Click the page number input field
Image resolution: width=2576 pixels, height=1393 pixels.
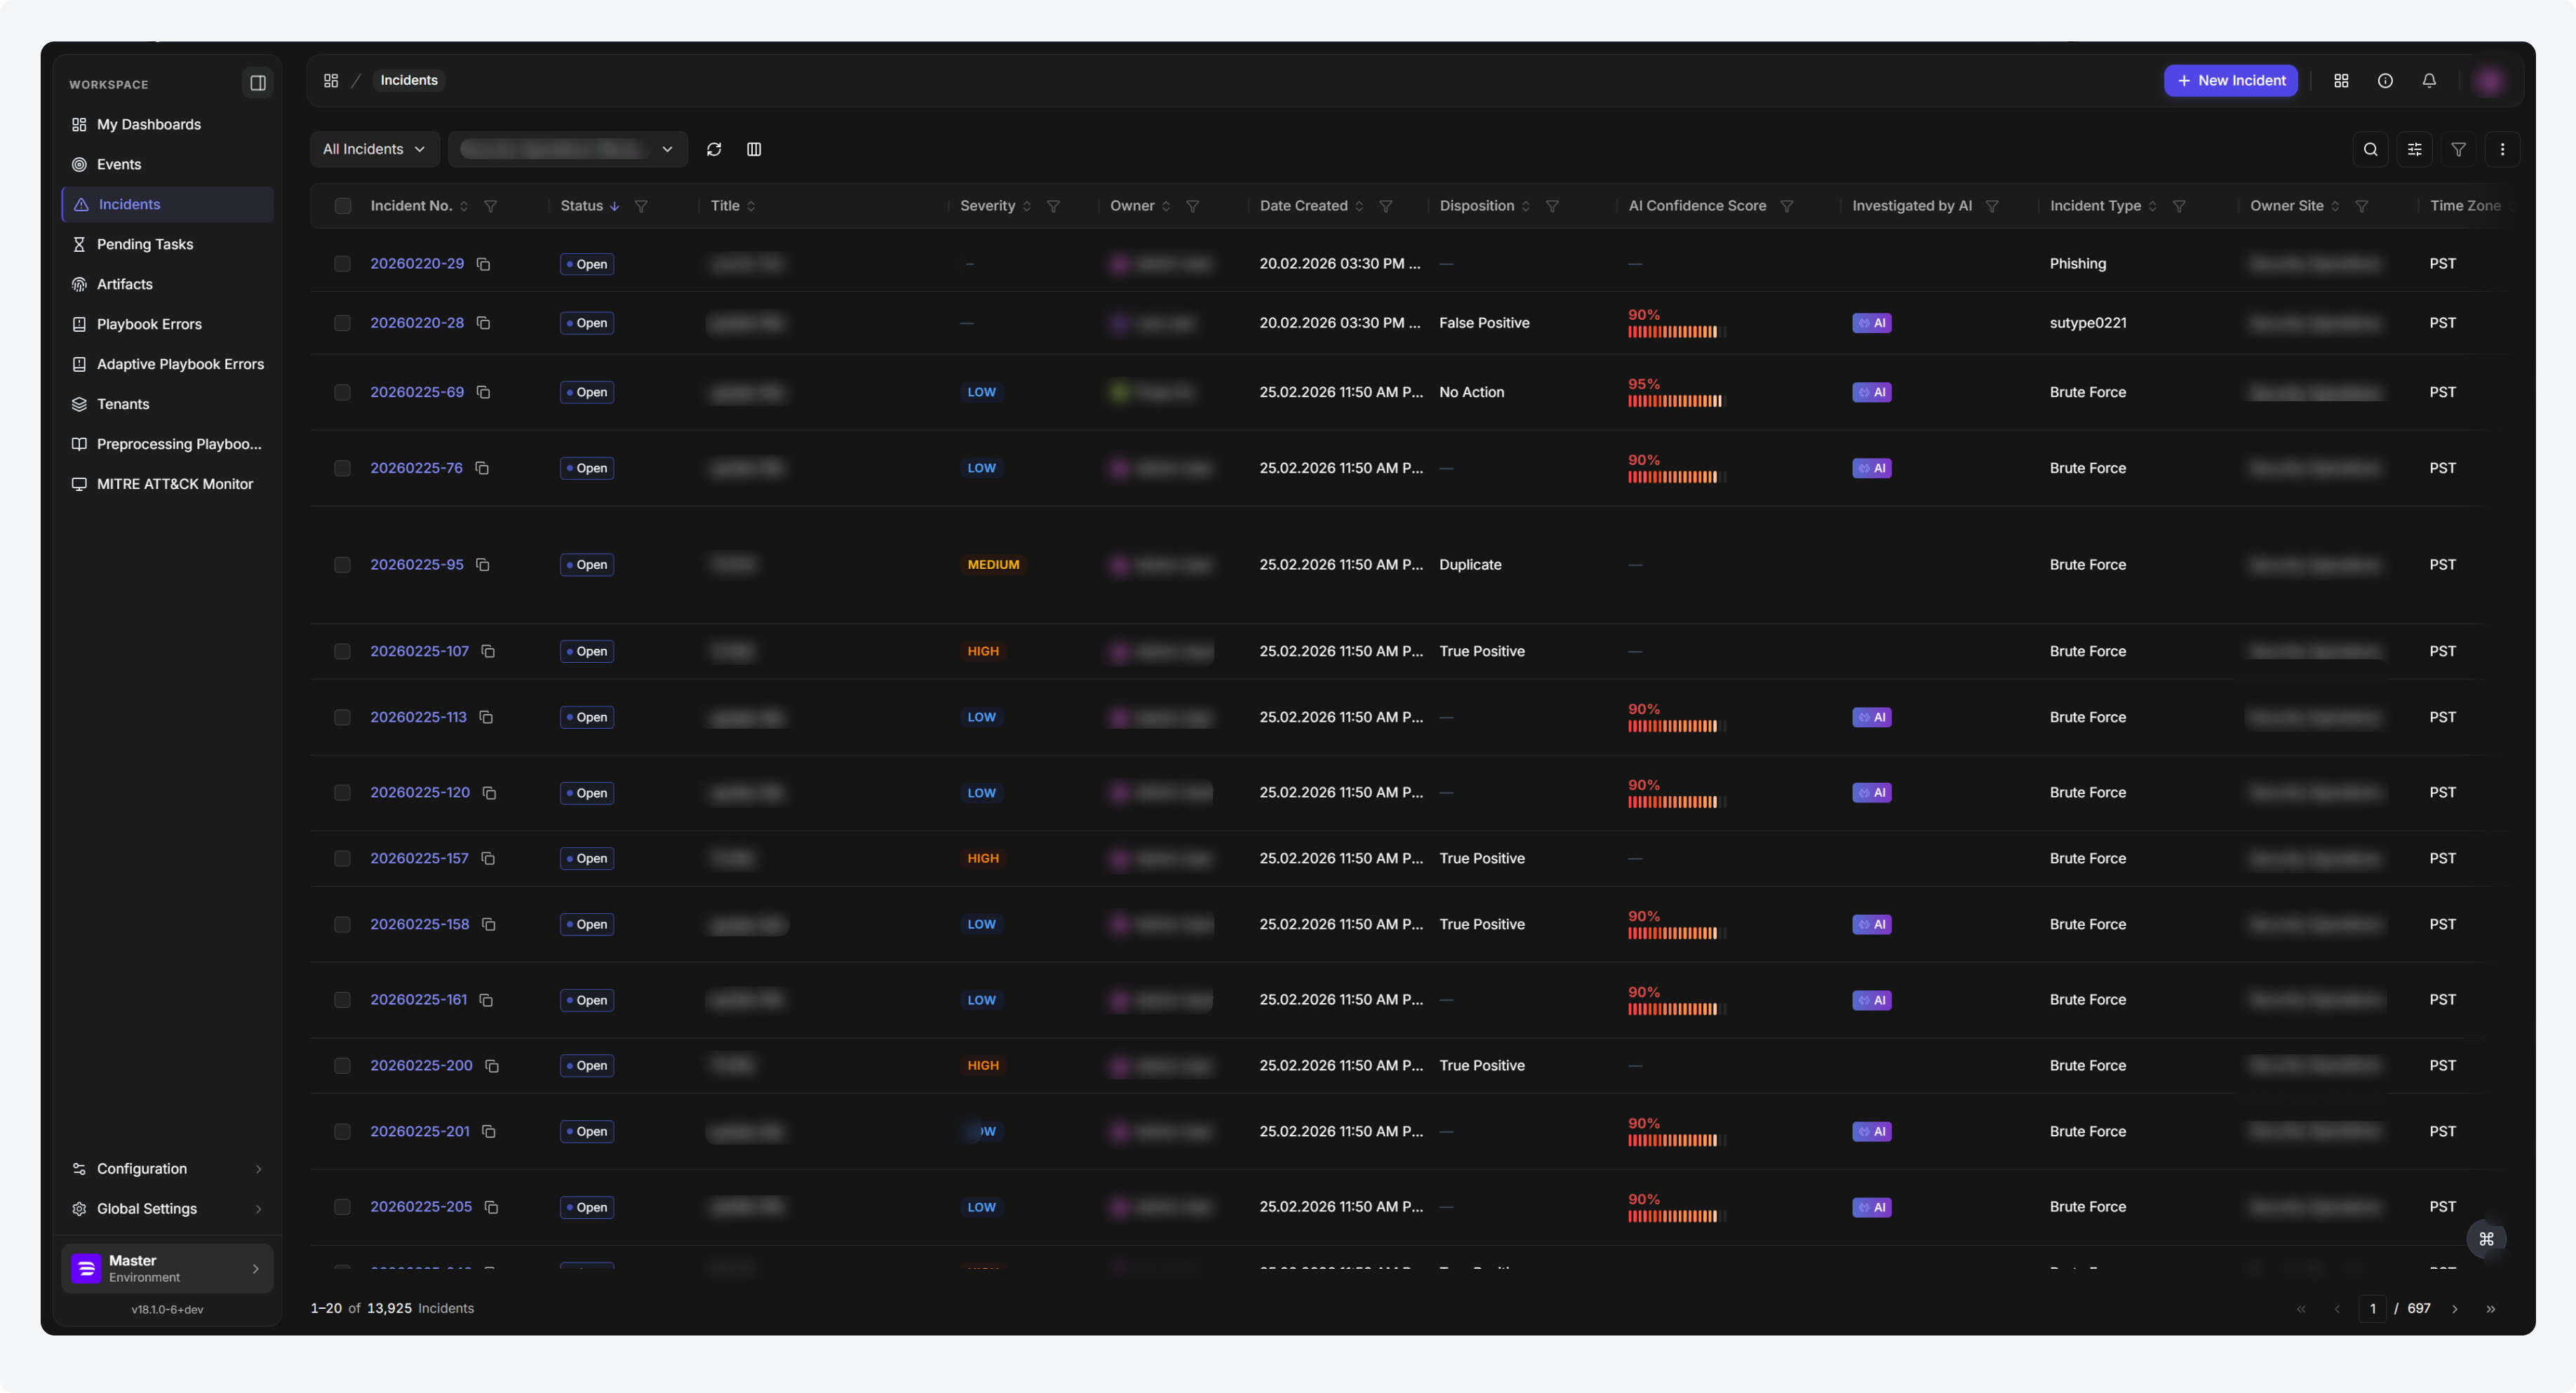pyautogui.click(x=2372, y=1309)
